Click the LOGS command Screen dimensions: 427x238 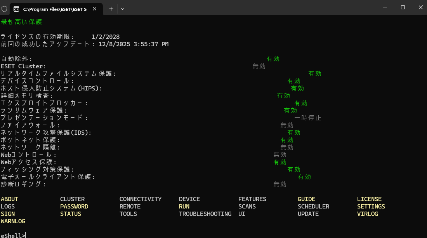point(8,207)
